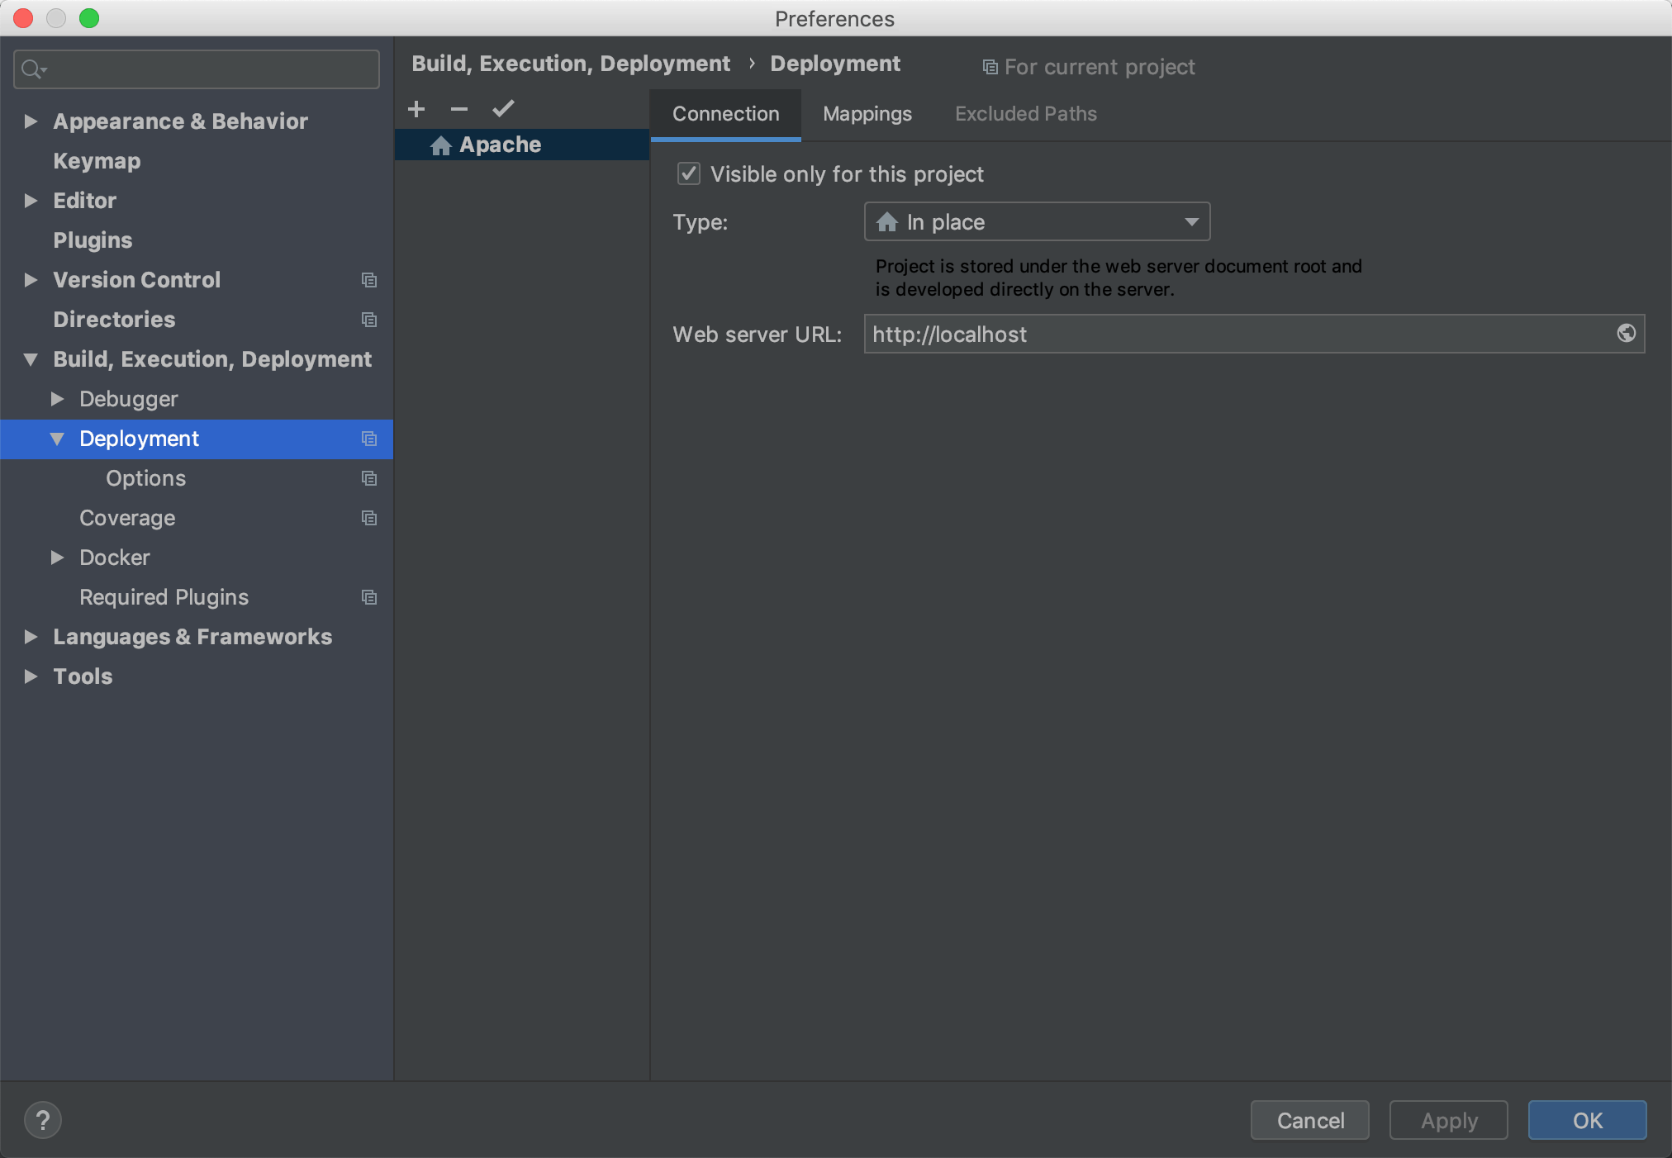
Task: Open help using the question mark icon
Action: pos(43,1120)
